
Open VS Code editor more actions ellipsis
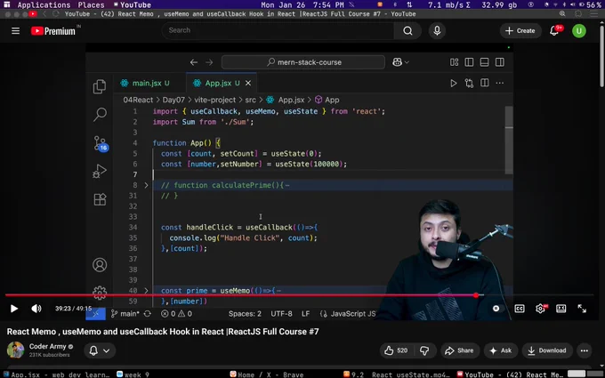(500, 83)
